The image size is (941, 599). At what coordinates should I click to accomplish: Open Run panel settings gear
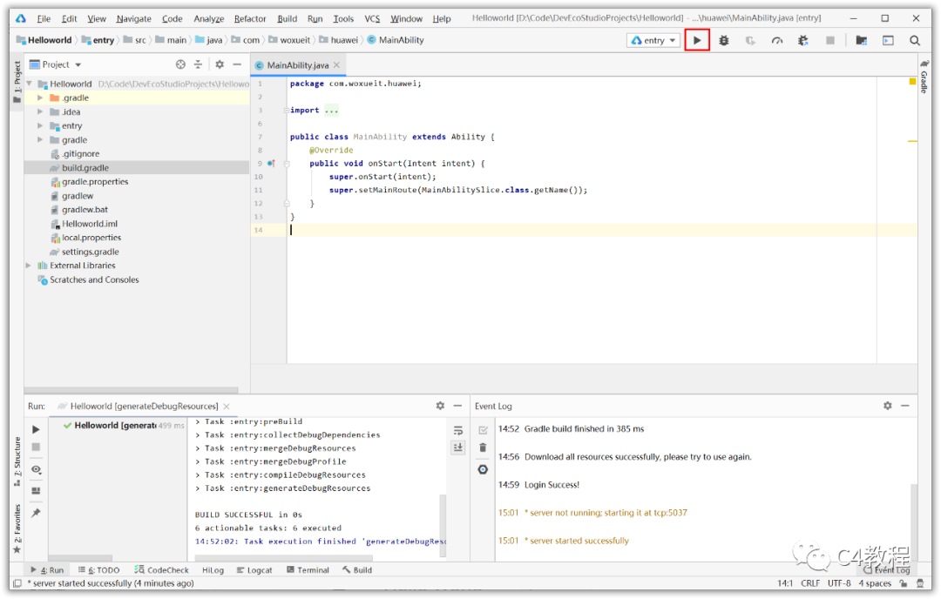[440, 406]
